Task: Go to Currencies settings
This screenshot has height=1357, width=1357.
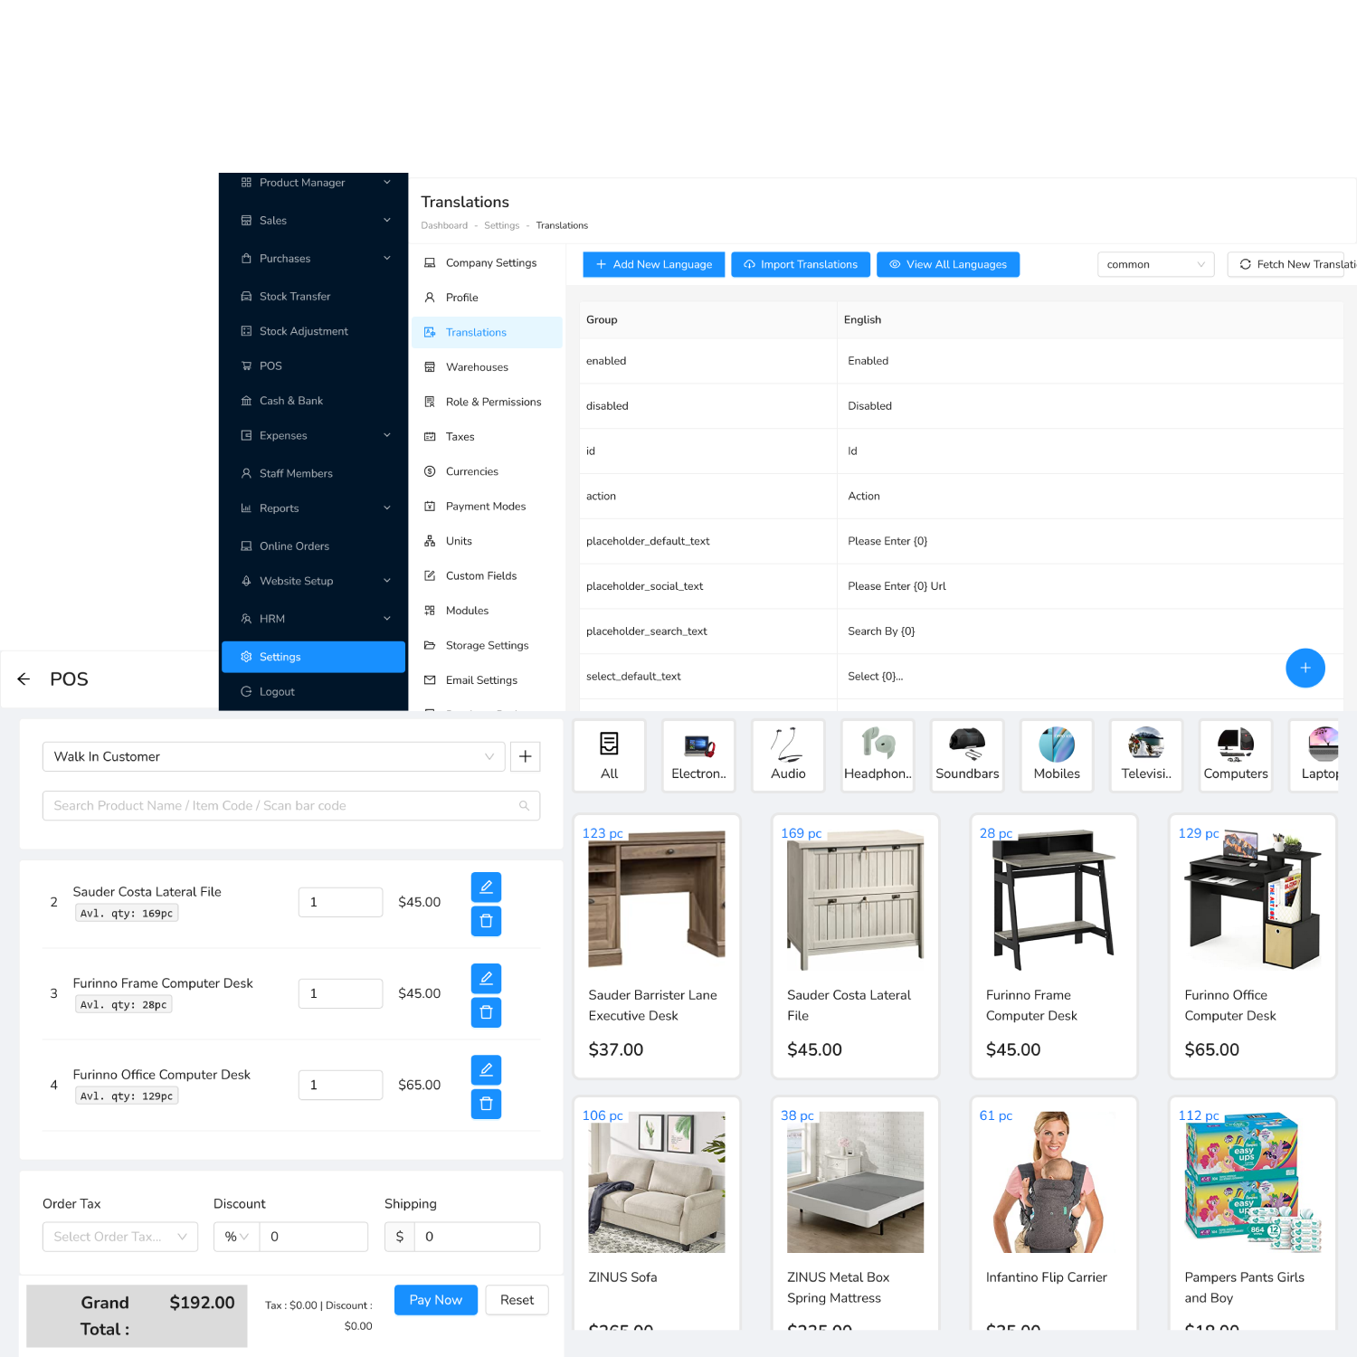Action: pos(471,471)
